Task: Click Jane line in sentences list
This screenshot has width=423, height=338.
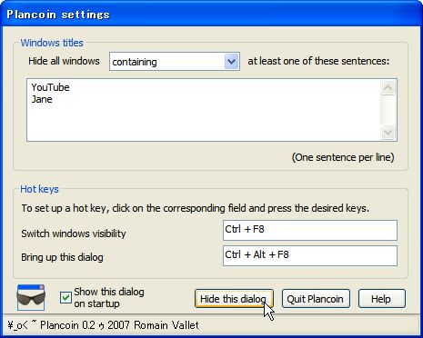Action: [42, 99]
